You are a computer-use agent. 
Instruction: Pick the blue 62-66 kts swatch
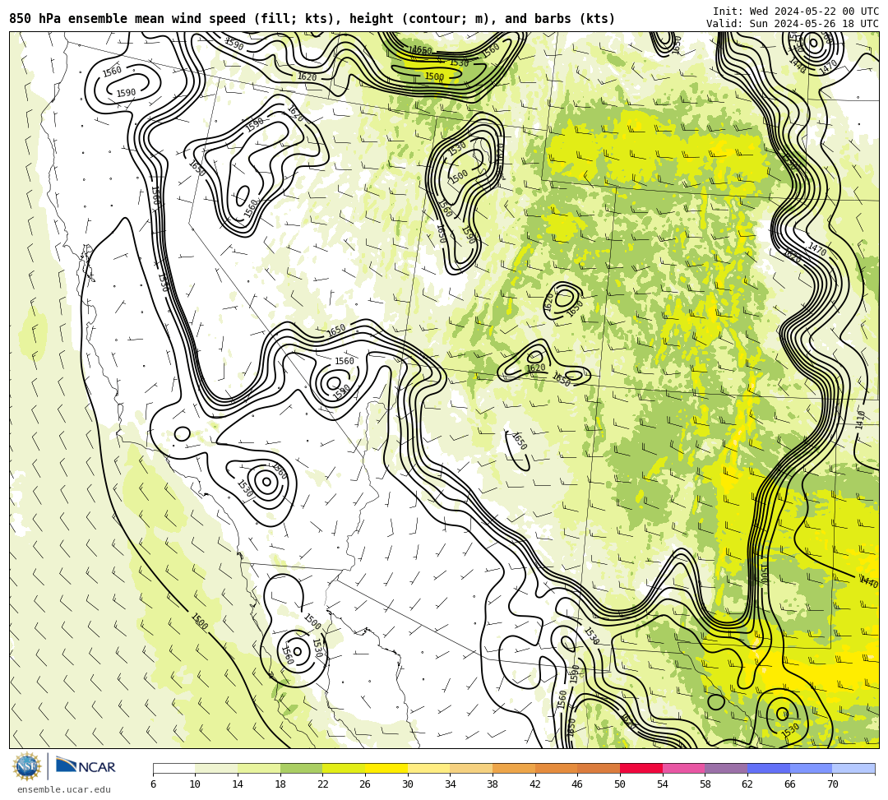coord(769,768)
